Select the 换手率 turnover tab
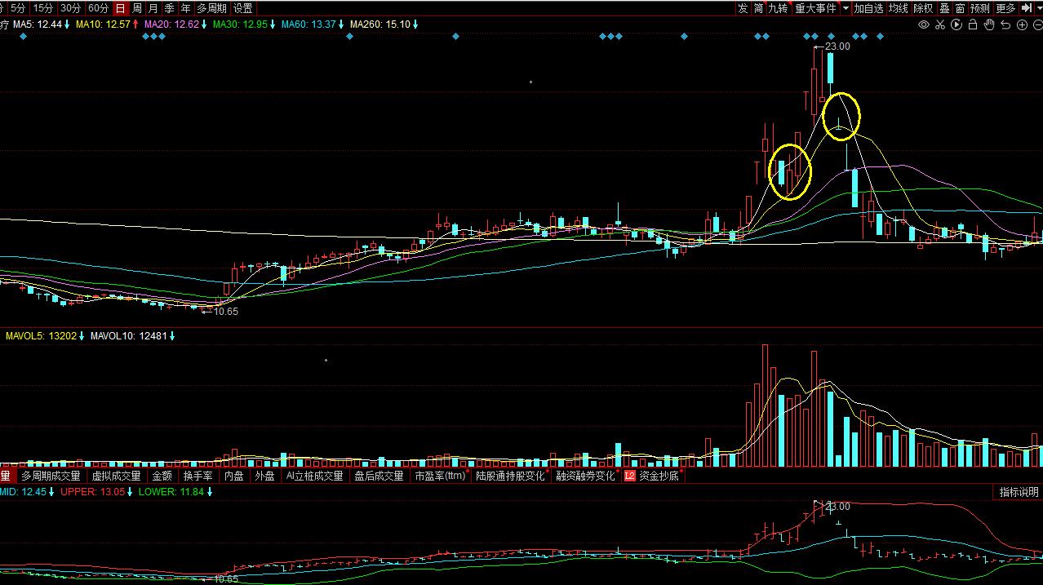1043x585 pixels. (198, 476)
